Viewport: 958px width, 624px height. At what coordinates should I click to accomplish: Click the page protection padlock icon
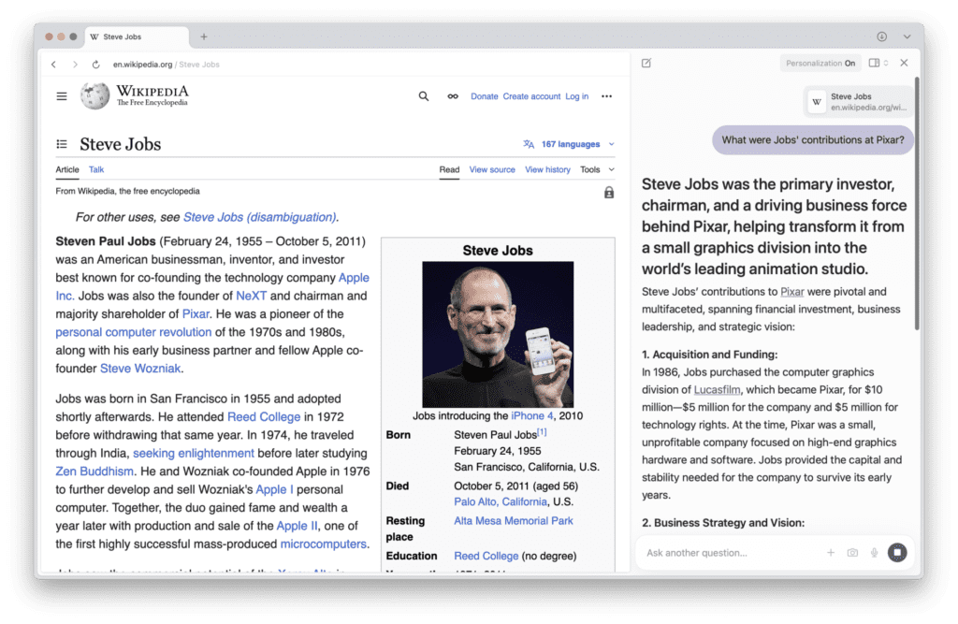point(609,193)
